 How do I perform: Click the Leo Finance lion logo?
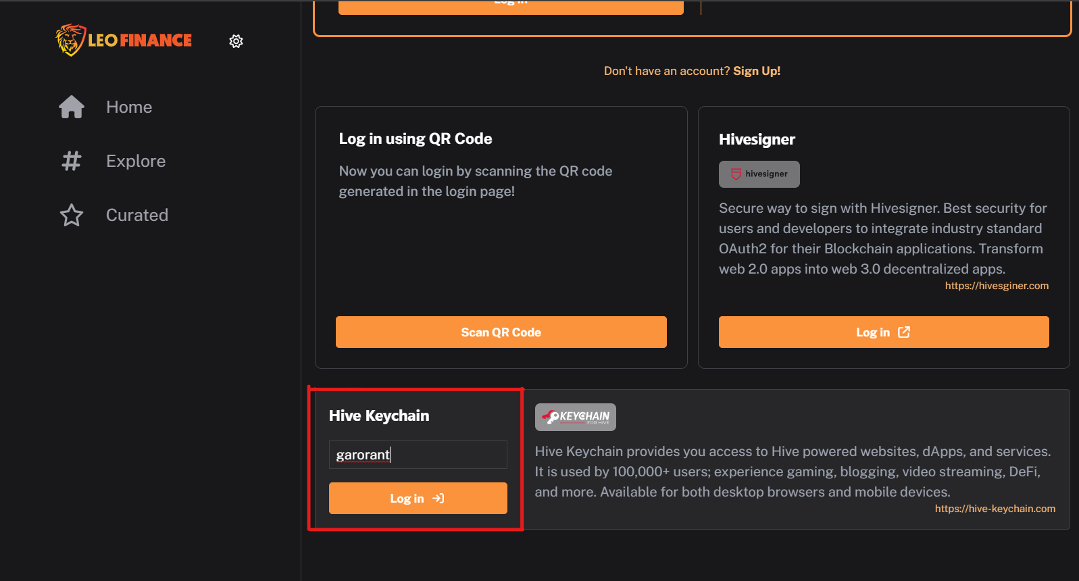point(70,40)
